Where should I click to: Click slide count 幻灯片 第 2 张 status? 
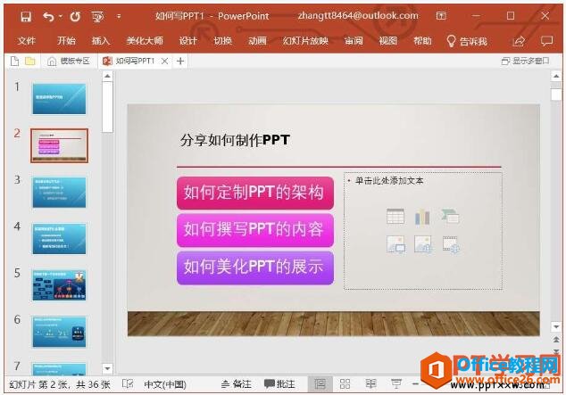tap(60, 384)
